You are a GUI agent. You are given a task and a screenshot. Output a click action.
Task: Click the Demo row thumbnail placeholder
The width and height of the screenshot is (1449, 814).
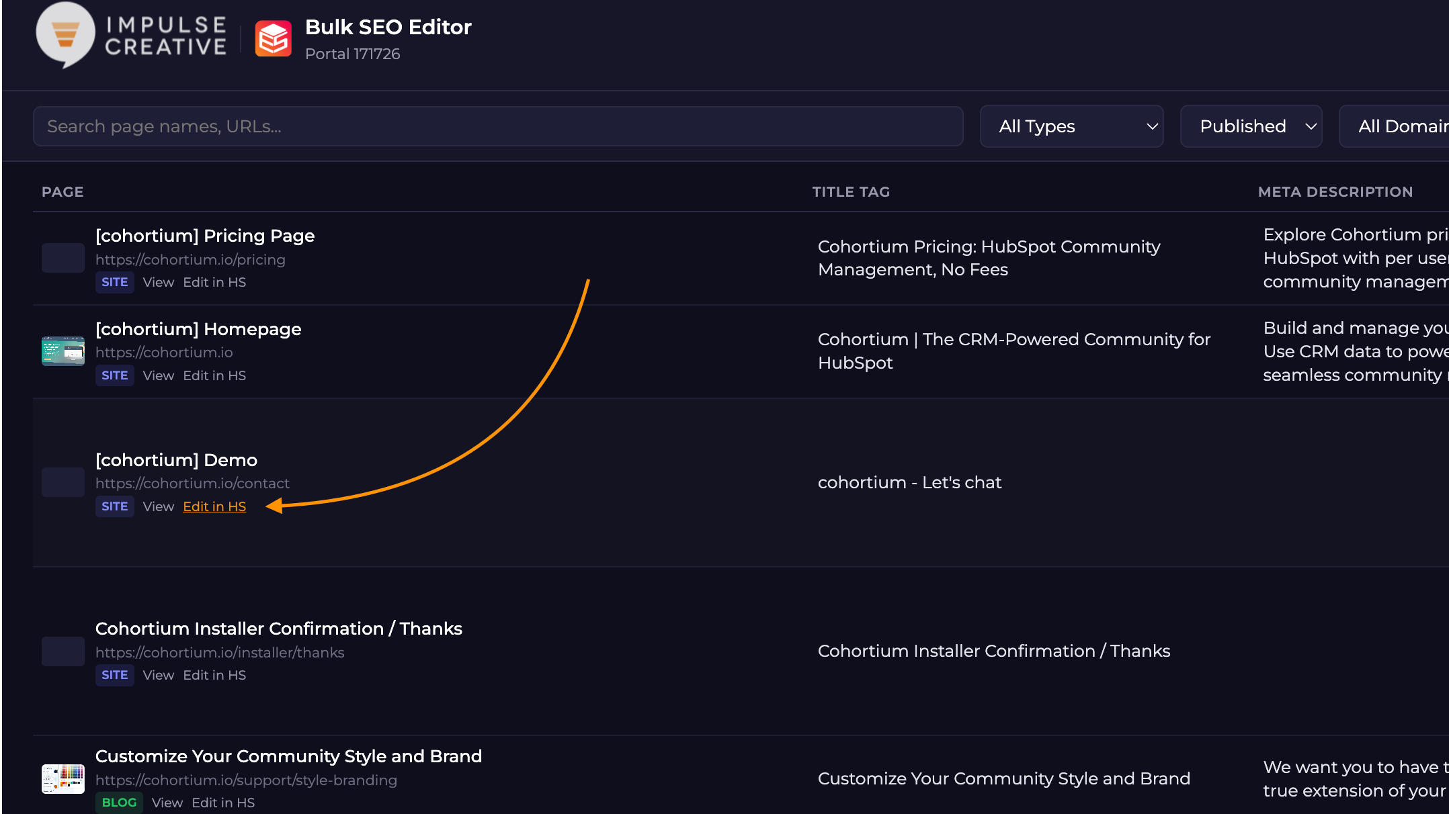(x=63, y=482)
